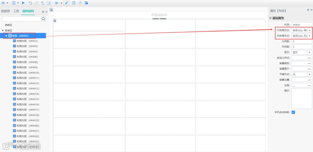The height and width of the screenshot is (152, 313).
Task: Select the 组件结构 tab
Action: (x=28, y=11)
